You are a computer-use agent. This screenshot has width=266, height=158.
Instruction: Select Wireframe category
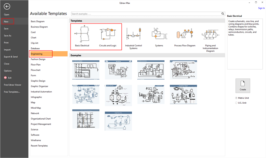pos(36,140)
